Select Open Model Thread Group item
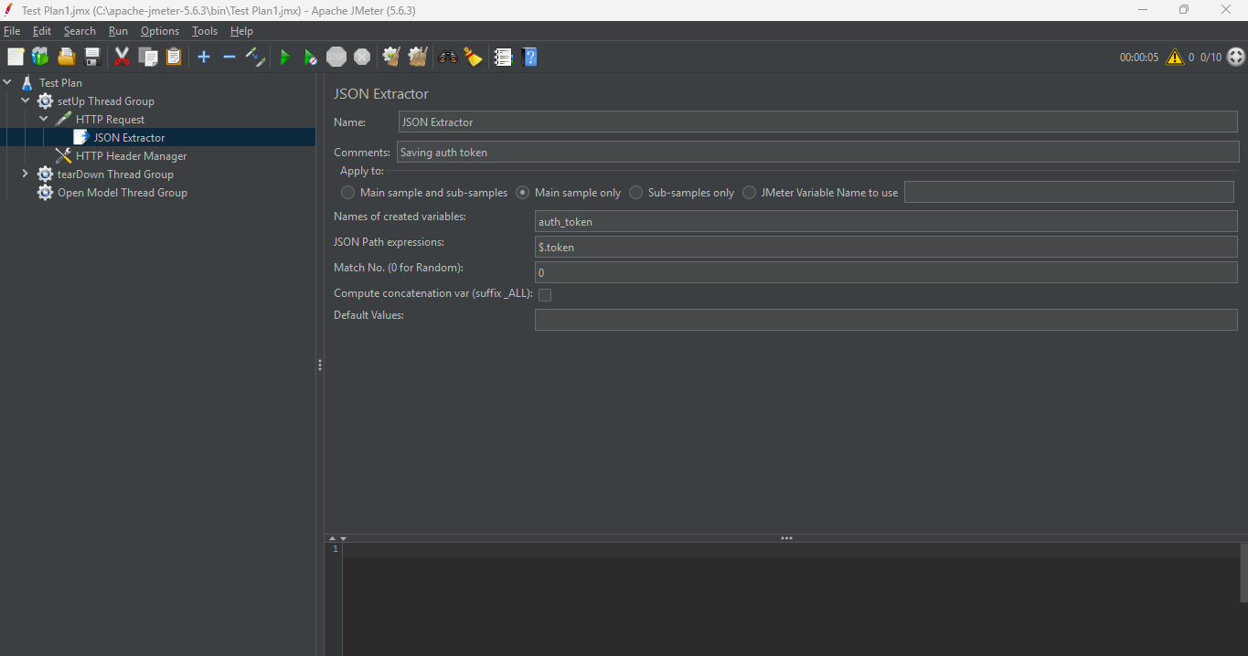The image size is (1248, 656). [122, 192]
